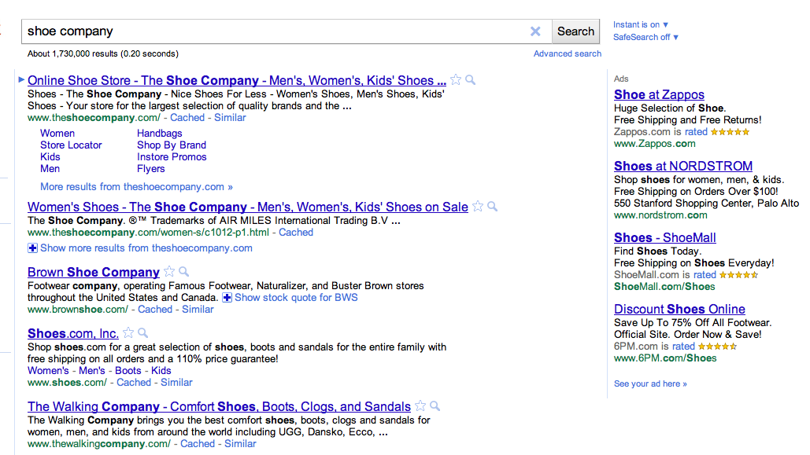Open the Women's Shoes result title

pos(247,207)
